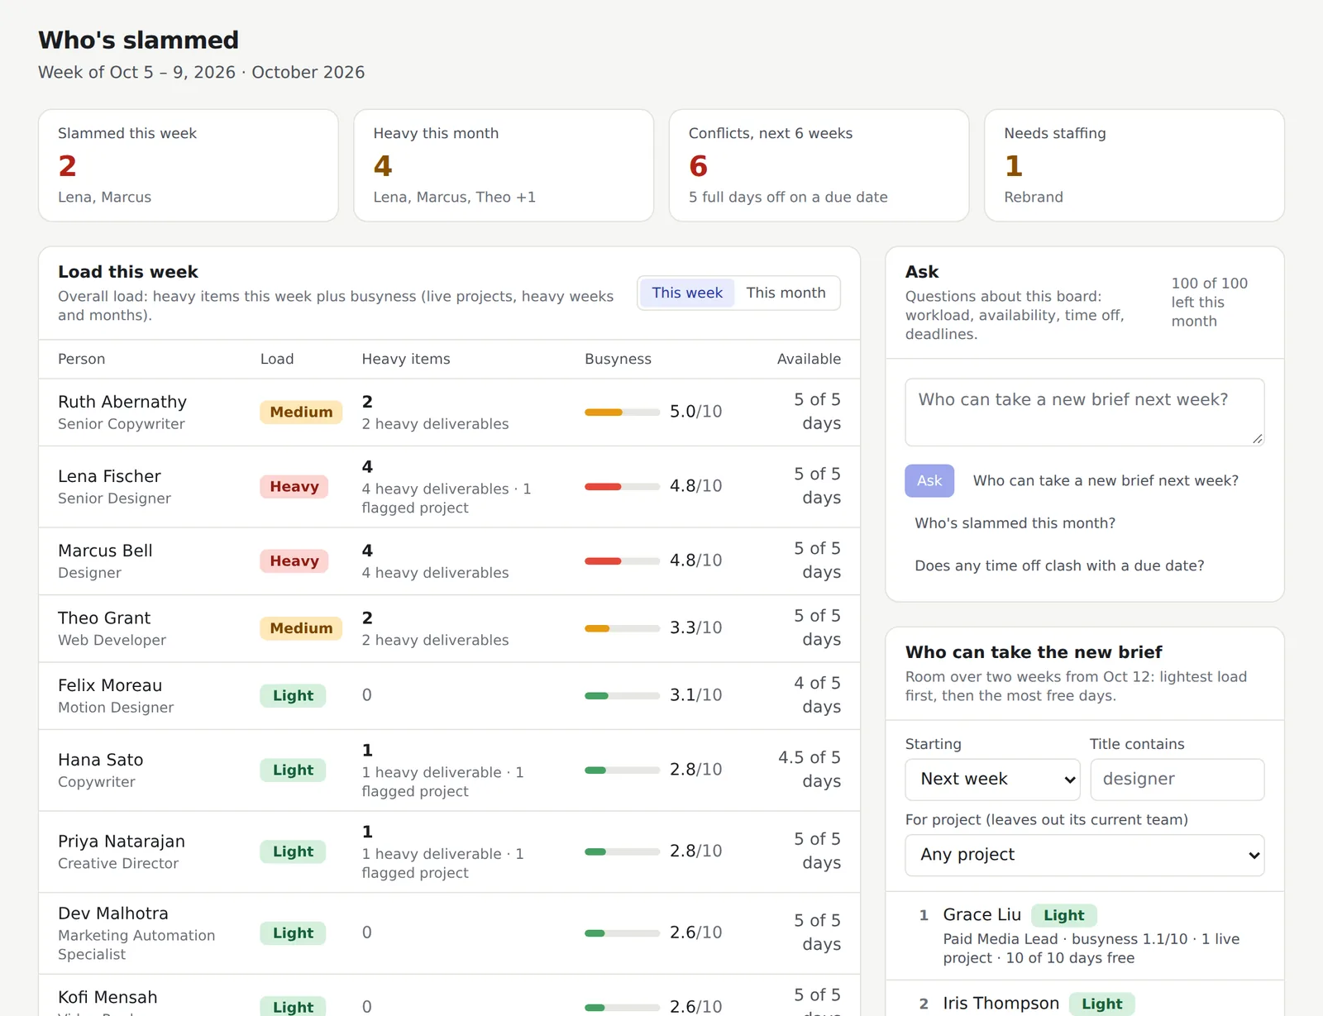Screen dimensions: 1323x1016
Task: Open the Any project dropdown
Action: point(1084,855)
